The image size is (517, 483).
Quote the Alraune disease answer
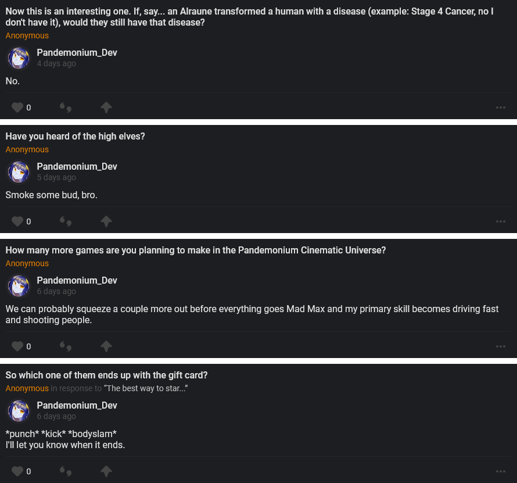pyautogui.click(x=66, y=108)
